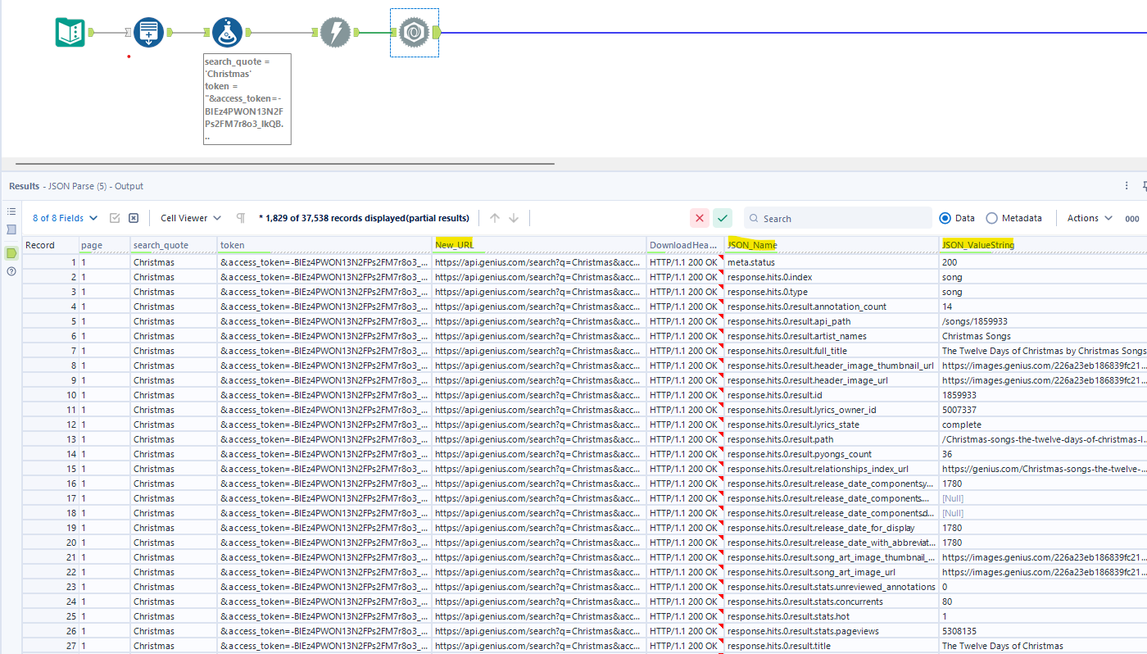Click the New_URL column header
The image size is (1147, 654).
coord(539,245)
